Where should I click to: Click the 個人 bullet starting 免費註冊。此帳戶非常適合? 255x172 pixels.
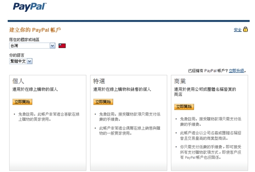click(x=49, y=117)
